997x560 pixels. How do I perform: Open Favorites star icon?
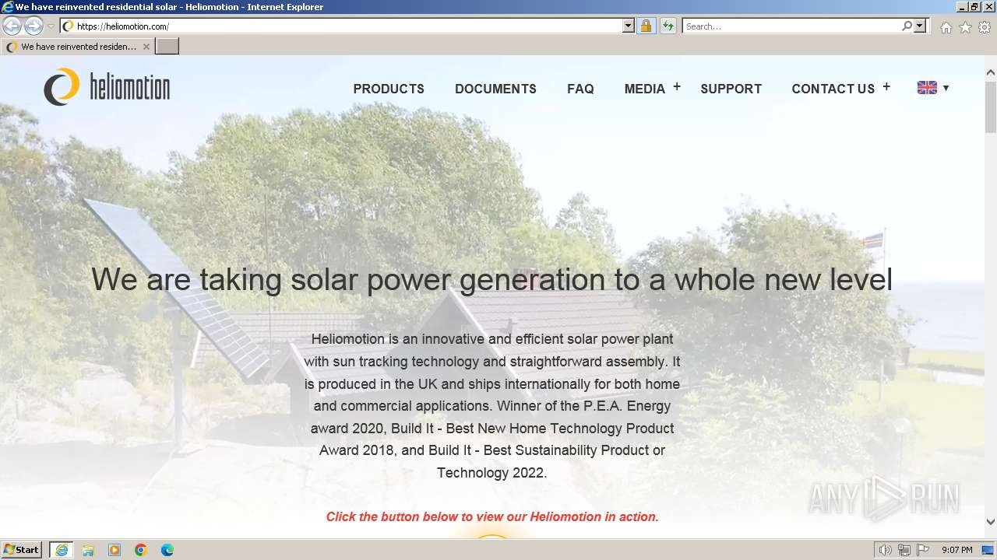coord(965,27)
